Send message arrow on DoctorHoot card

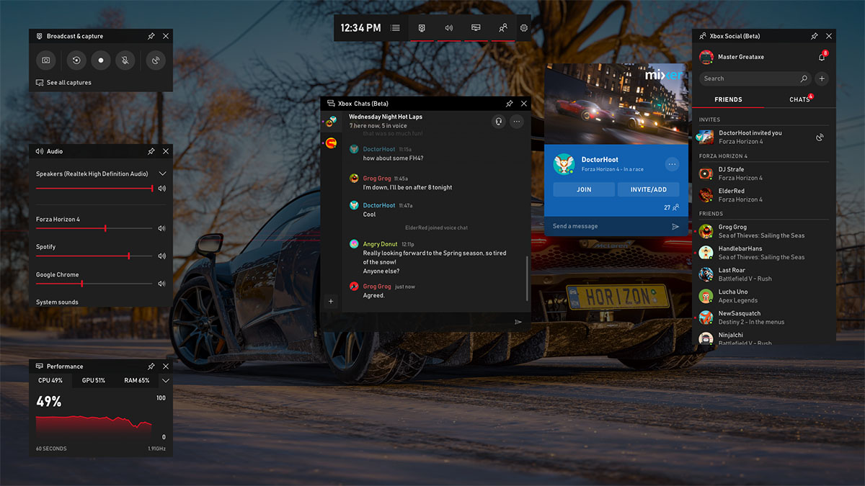pos(675,226)
